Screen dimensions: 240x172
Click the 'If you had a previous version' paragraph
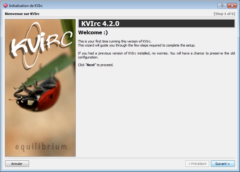156,55
